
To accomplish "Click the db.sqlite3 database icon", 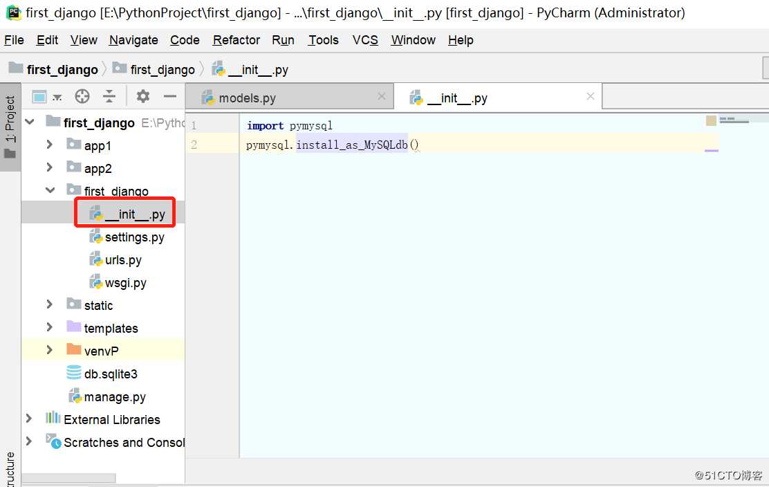I will pyautogui.click(x=74, y=373).
